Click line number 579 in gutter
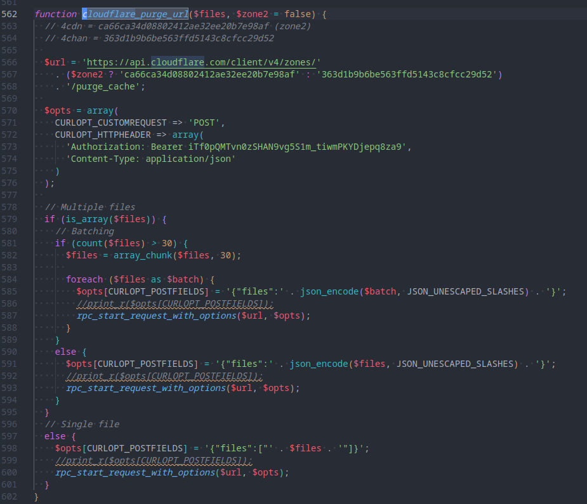The height and width of the screenshot is (504, 587). (10, 219)
